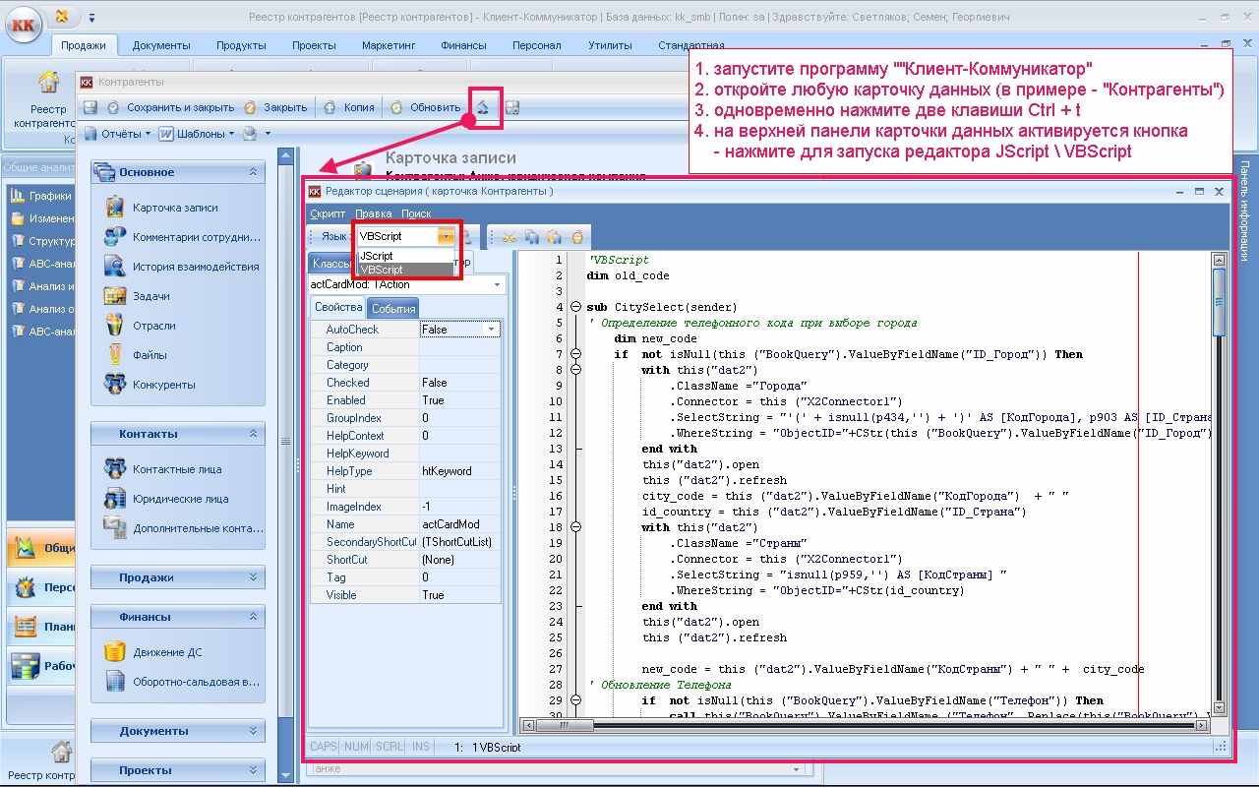
Task: Select JScript from the language list
Action: [405, 256]
